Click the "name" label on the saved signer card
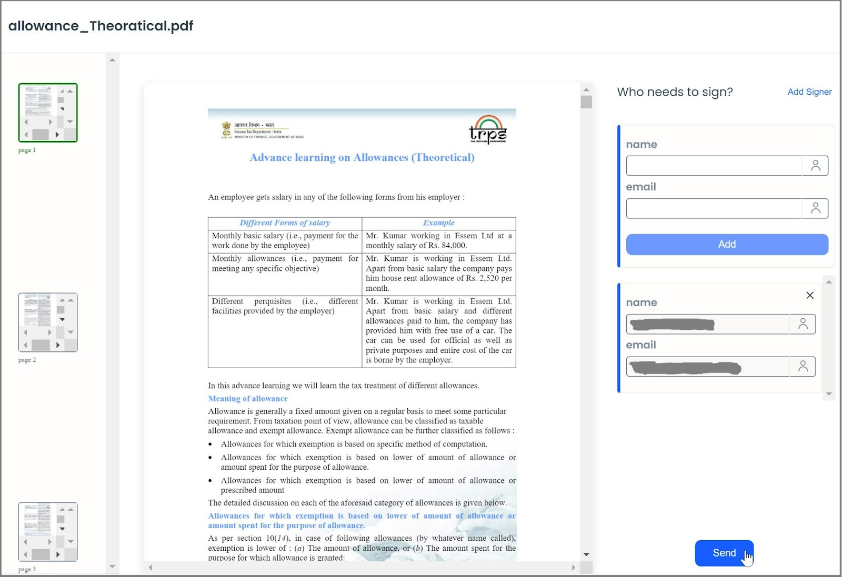Image resolution: width=842 pixels, height=577 pixels. pos(641,303)
